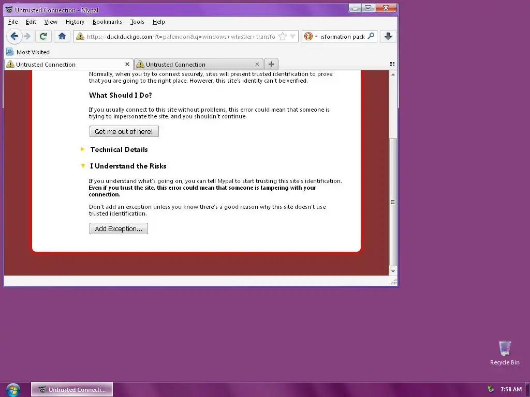This screenshot has height=397, width=530.
Task: Open the downloads arrow button
Action: 388,36
